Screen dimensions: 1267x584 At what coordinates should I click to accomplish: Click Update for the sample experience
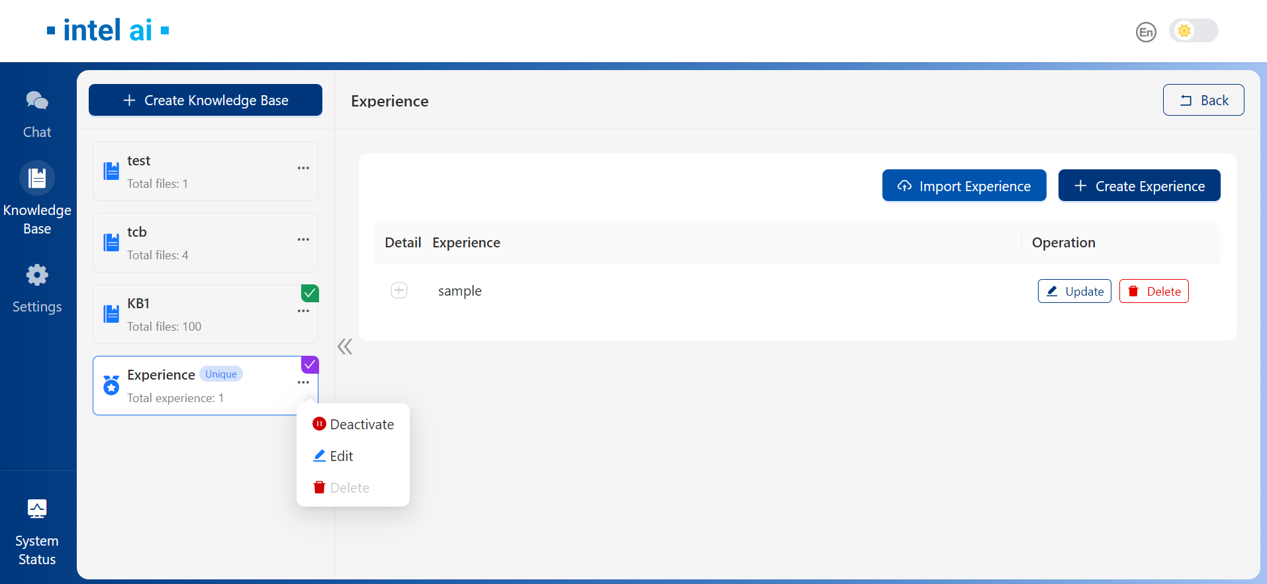pos(1074,292)
